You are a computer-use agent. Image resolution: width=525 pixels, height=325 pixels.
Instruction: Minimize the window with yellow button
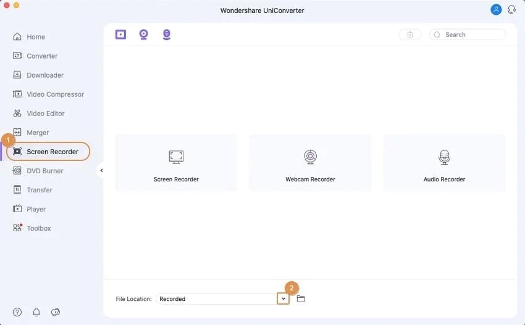[16, 5]
